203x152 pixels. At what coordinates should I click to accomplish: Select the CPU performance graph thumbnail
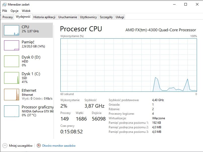point(12,30)
